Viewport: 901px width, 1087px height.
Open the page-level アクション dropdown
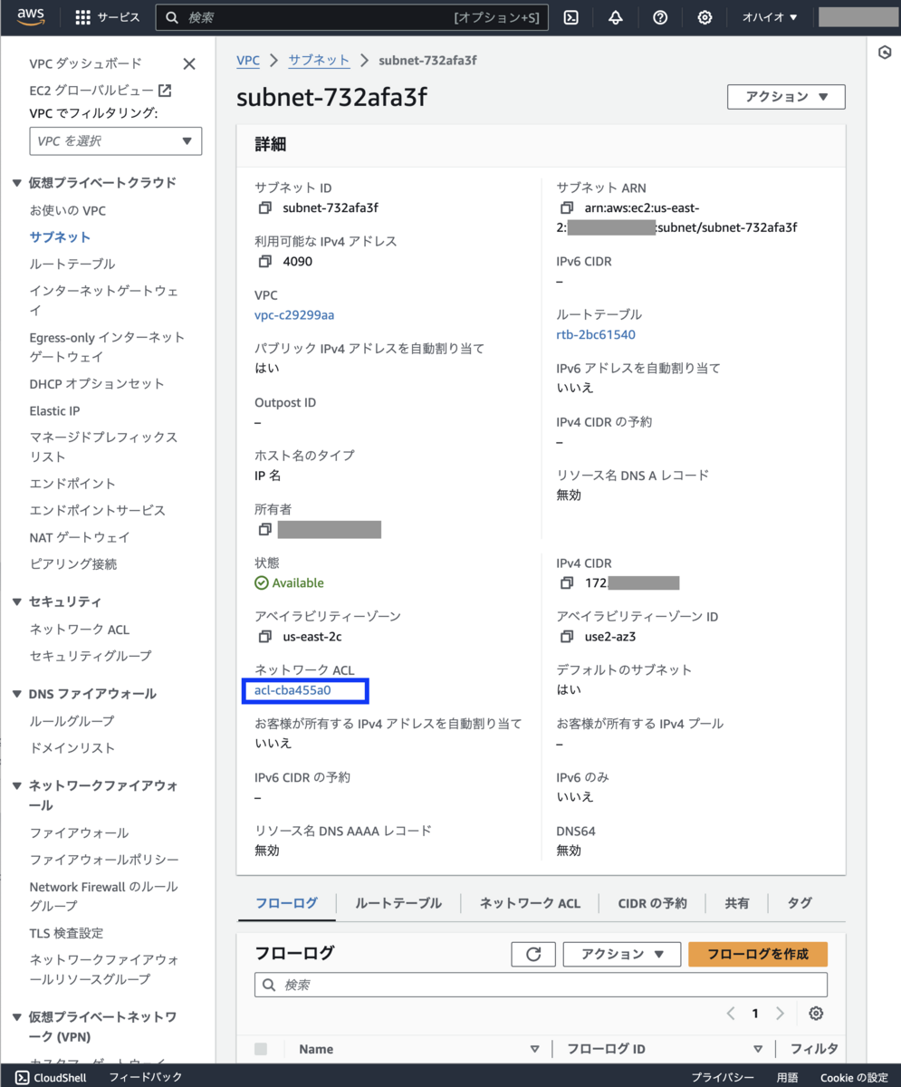tap(784, 97)
